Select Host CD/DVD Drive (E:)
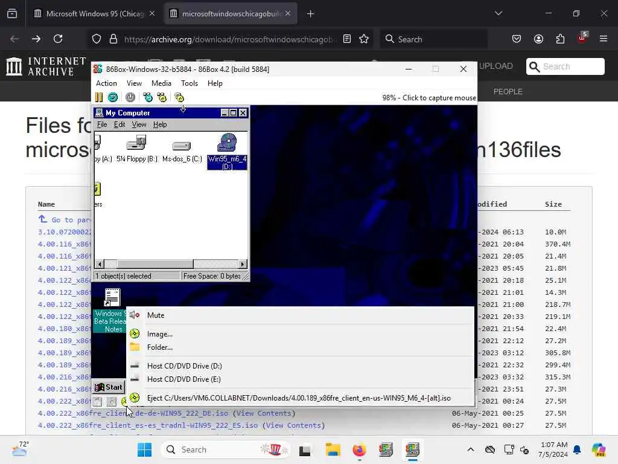Image resolution: width=618 pixels, height=464 pixels. tap(301, 379)
